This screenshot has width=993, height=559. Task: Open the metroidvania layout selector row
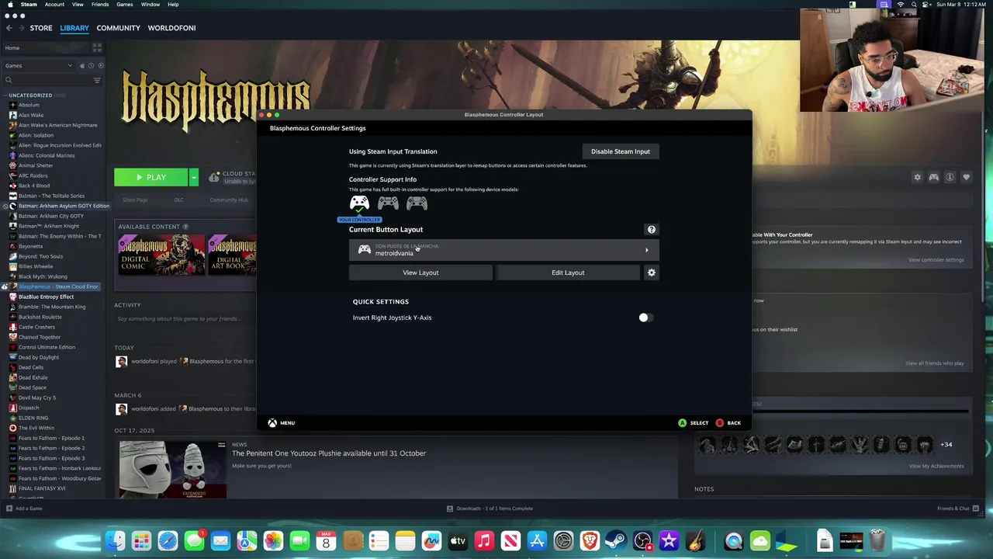(x=503, y=250)
